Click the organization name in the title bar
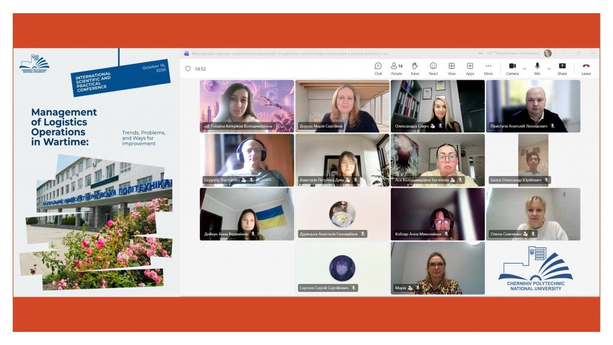 pos(514,53)
